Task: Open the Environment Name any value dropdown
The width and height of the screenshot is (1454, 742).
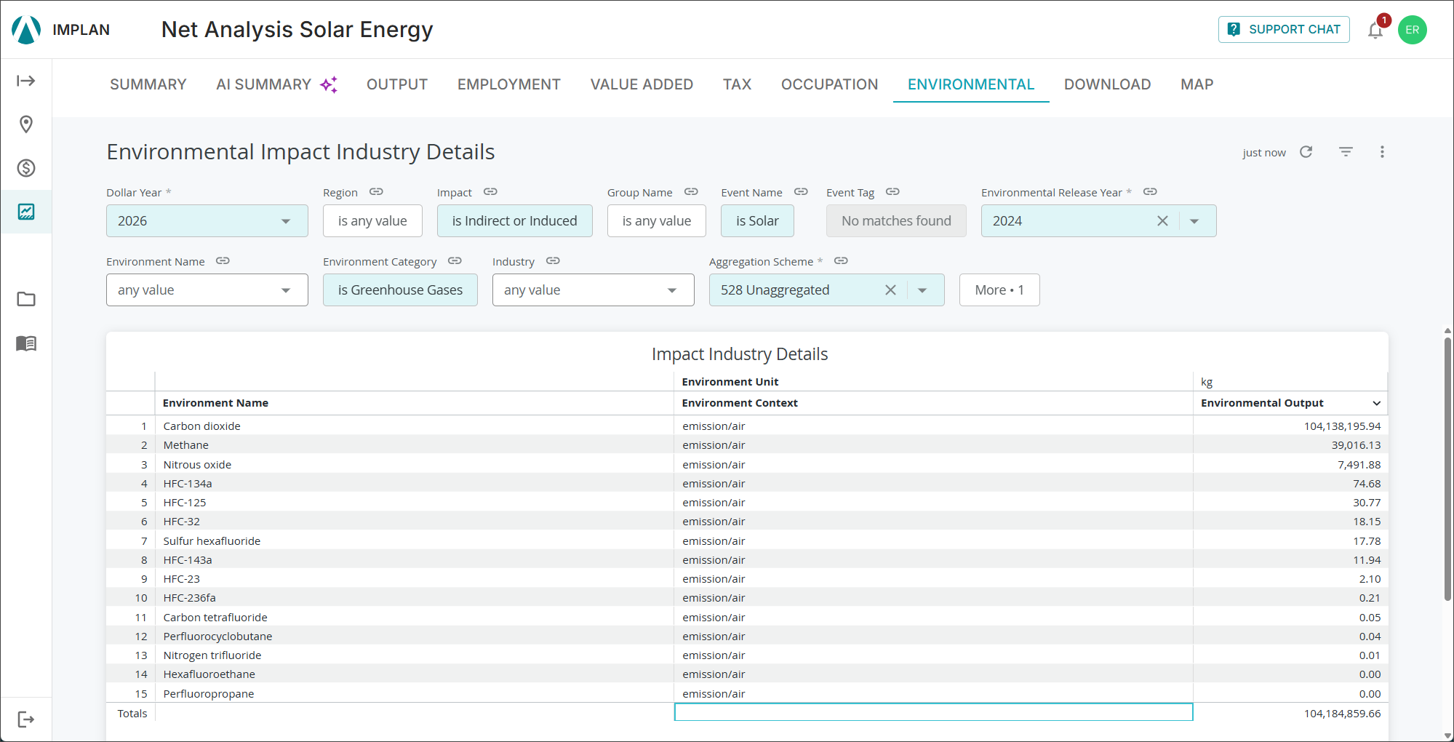Action: tap(207, 290)
